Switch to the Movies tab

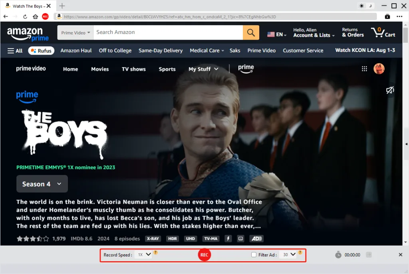click(100, 69)
